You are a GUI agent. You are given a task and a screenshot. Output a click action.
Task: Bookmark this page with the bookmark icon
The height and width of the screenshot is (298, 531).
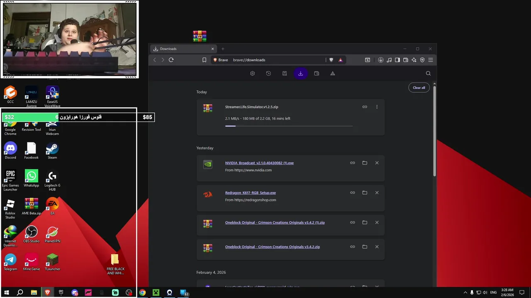[204, 60]
